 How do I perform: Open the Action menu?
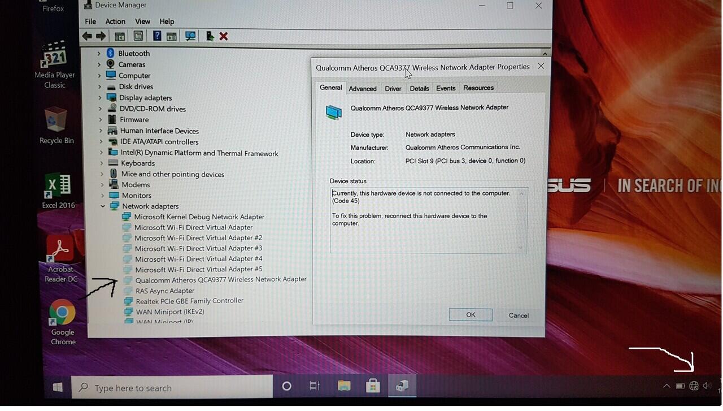(x=115, y=21)
